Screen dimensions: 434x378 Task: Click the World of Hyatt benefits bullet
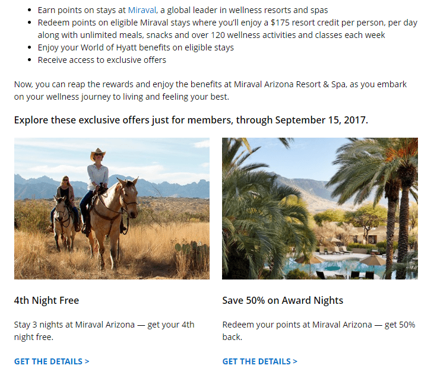pyautogui.click(x=135, y=47)
